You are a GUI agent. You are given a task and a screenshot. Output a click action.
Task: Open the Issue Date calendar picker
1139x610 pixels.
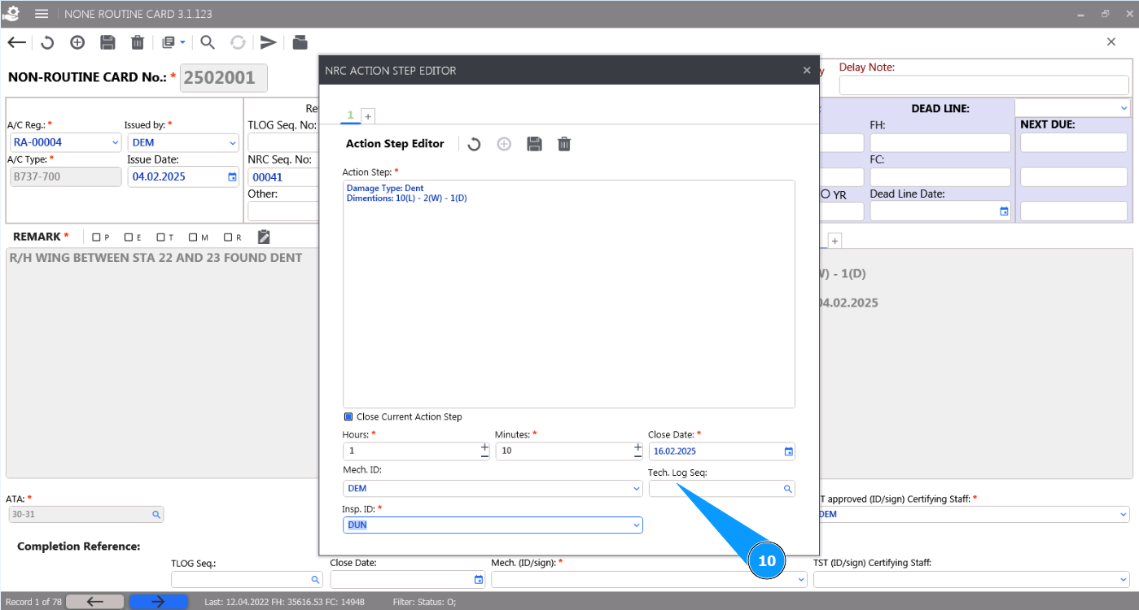click(x=232, y=176)
